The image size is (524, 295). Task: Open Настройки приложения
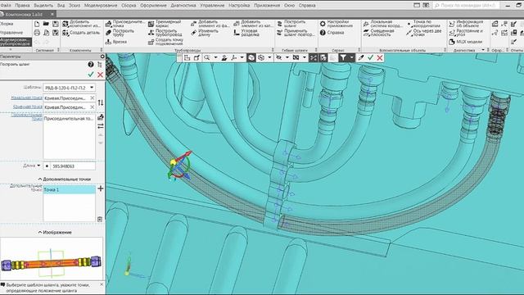point(337,24)
